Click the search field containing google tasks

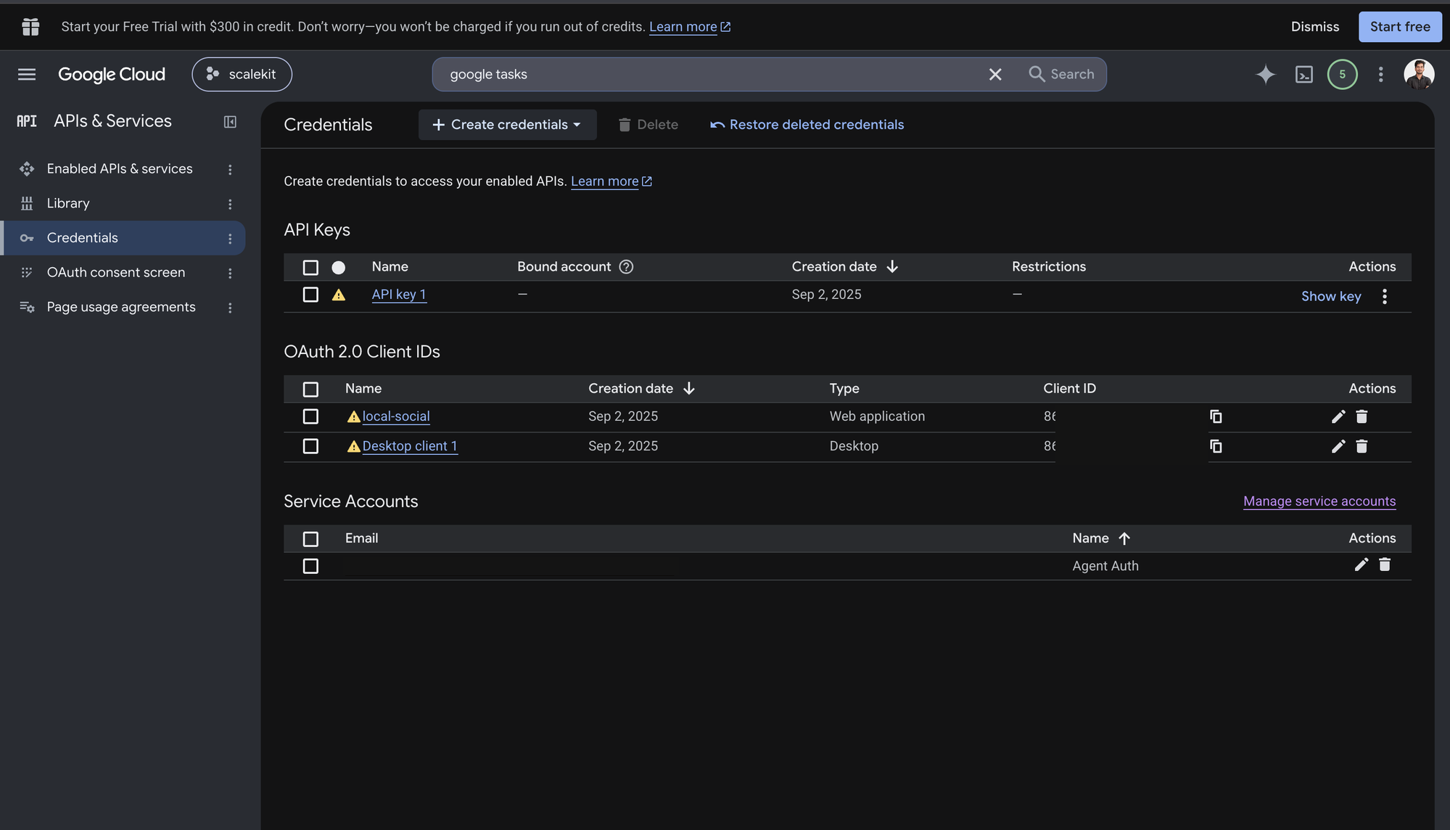pos(711,74)
